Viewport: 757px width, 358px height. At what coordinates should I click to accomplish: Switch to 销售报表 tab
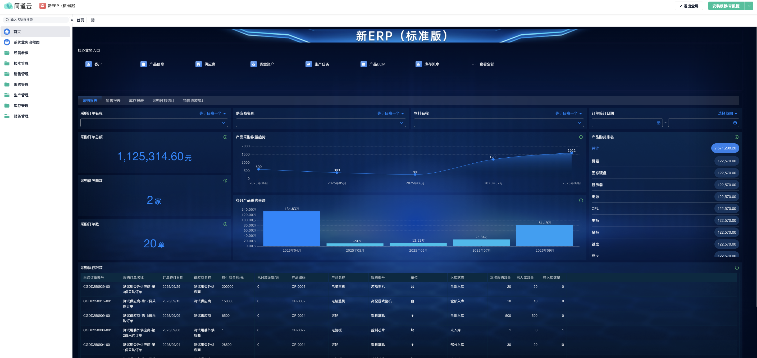(113, 101)
